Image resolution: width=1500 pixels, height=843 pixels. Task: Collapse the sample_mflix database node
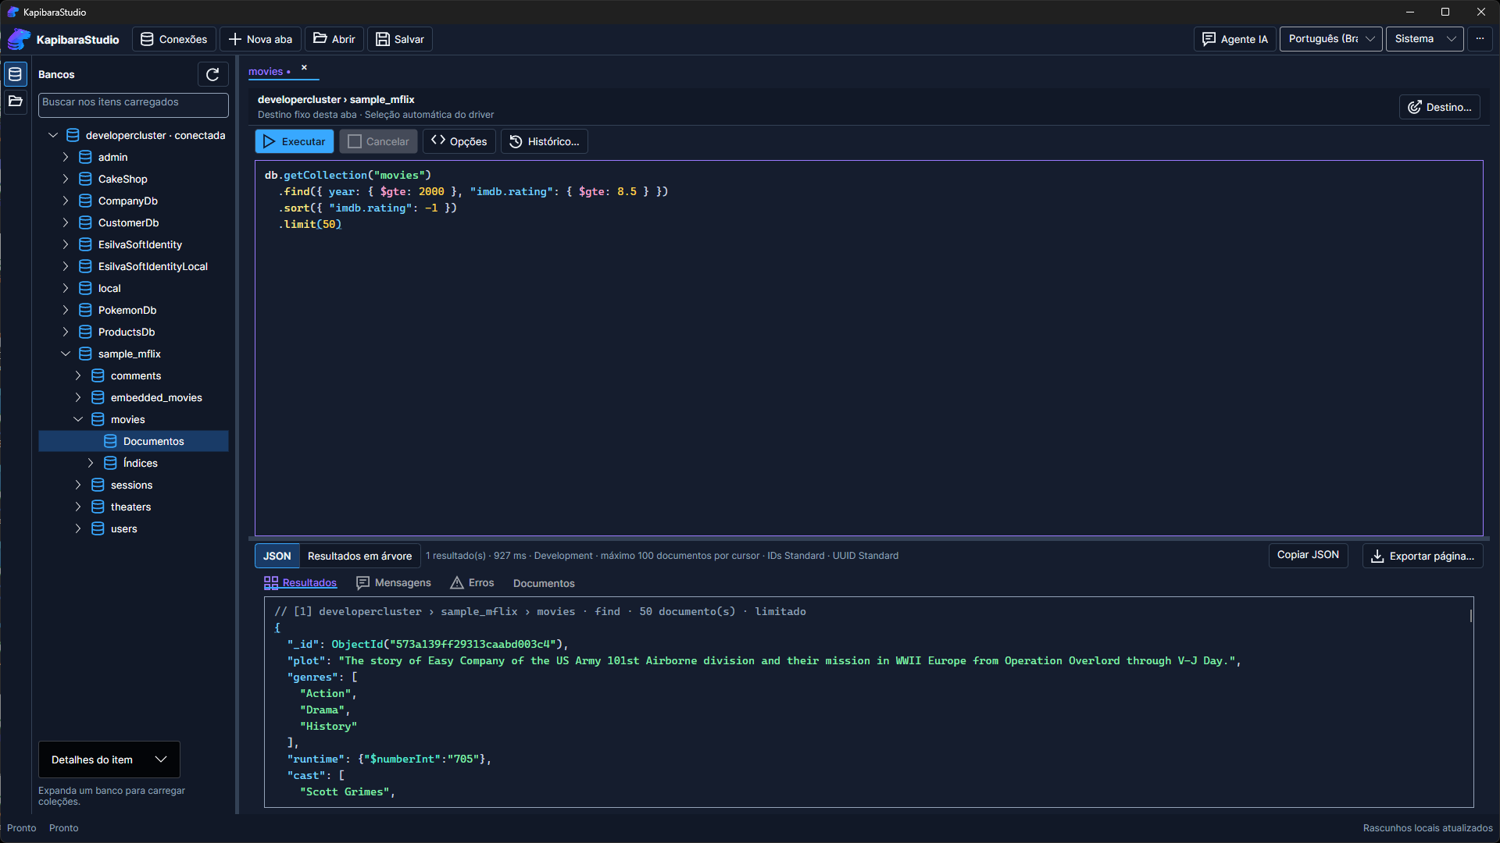(x=66, y=354)
